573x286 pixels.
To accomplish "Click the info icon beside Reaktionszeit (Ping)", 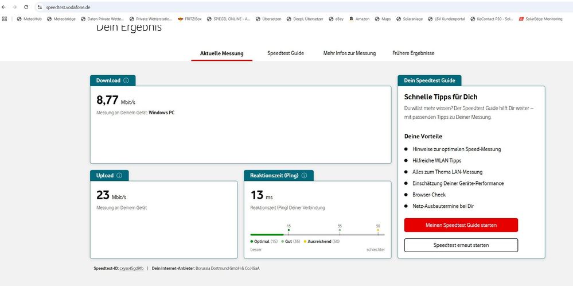I will (304, 176).
